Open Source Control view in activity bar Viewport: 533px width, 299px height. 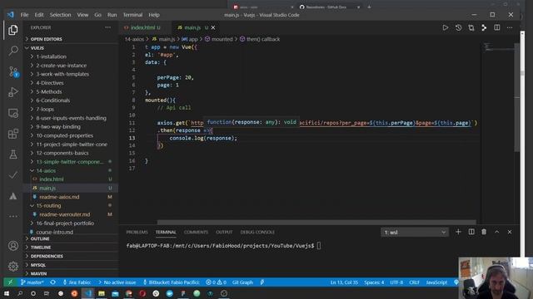[x=13, y=71]
